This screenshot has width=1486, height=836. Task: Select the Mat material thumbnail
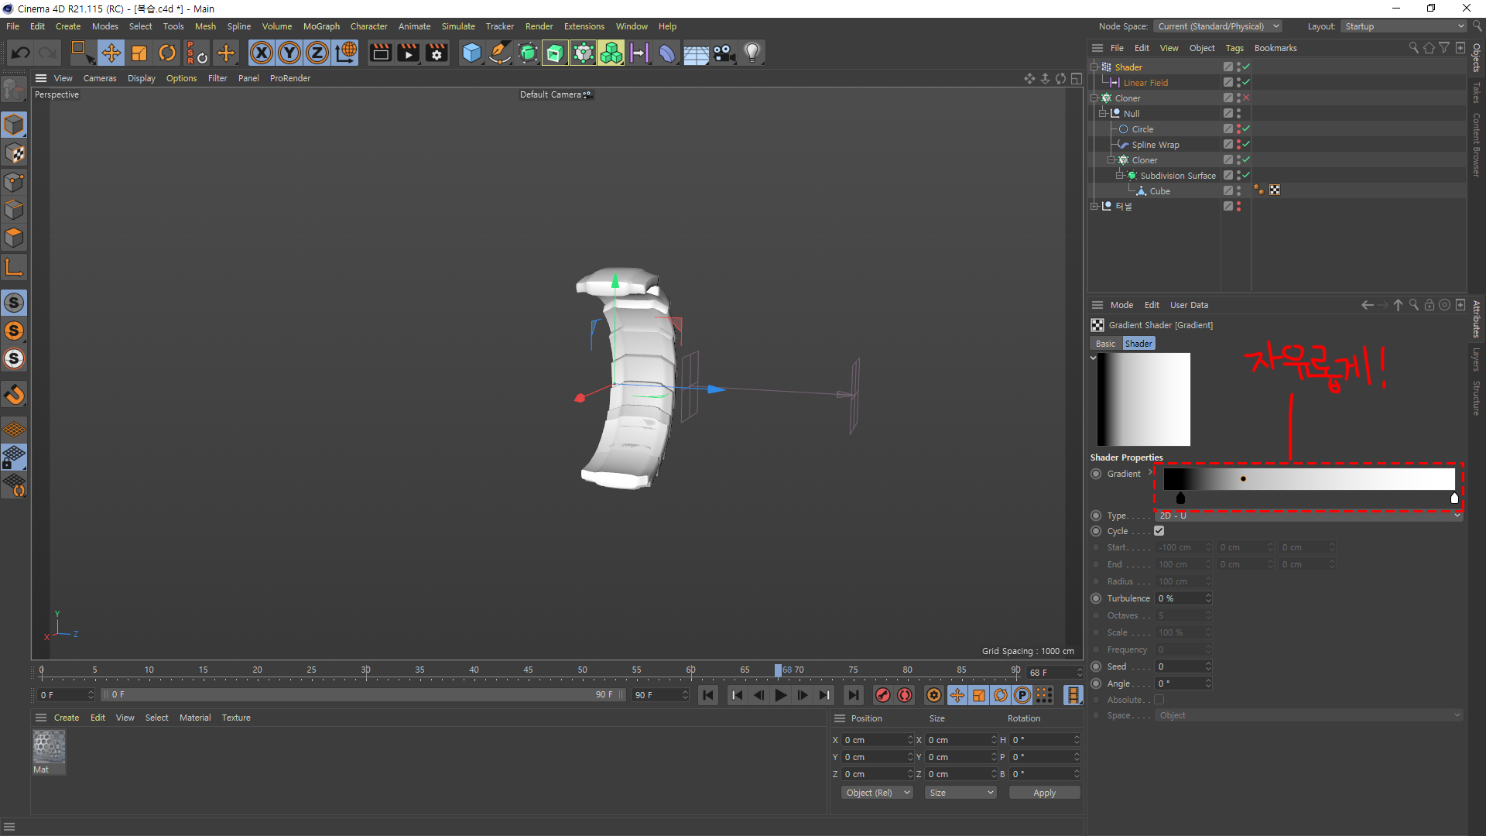(x=49, y=748)
